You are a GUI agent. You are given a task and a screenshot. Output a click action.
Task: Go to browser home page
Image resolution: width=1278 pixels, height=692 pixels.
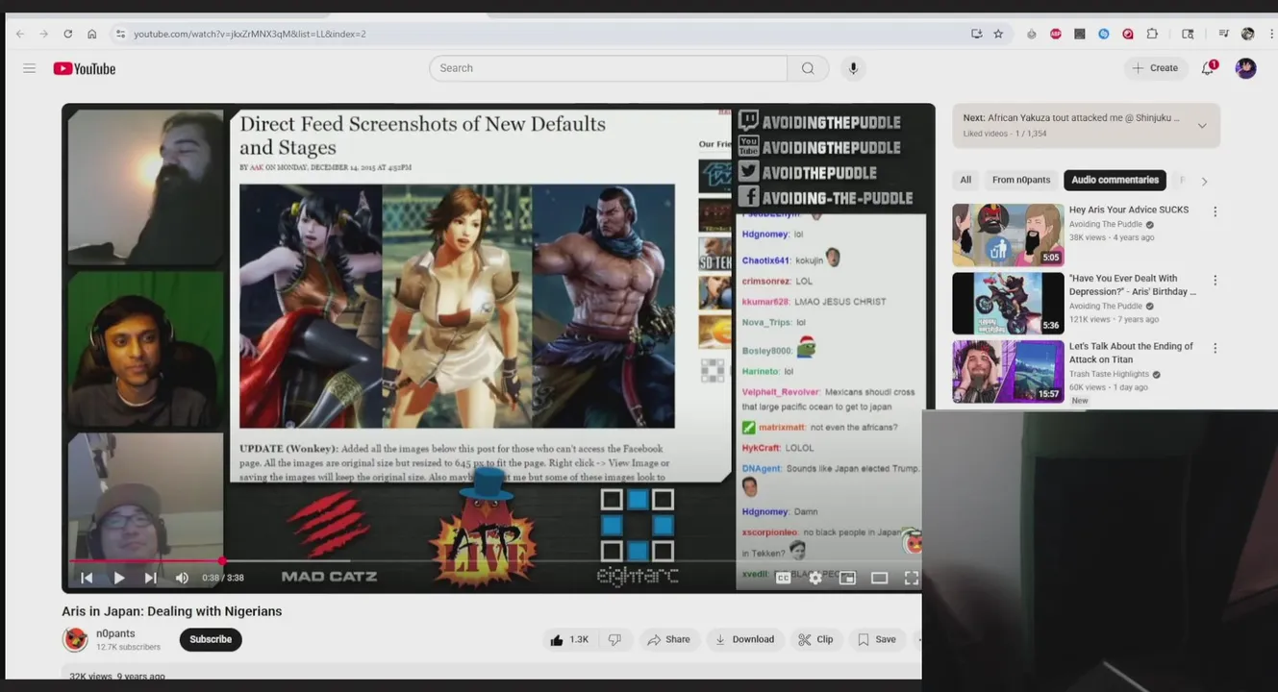[91, 34]
